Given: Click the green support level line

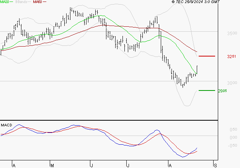Looking at the screenshot, I should (207, 90).
